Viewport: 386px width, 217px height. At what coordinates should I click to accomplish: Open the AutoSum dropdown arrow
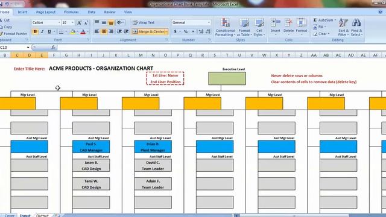(x=335, y=20)
